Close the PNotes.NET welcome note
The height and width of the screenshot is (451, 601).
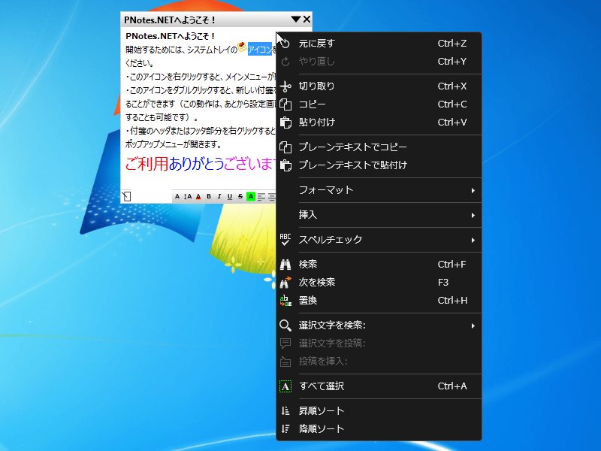(307, 20)
